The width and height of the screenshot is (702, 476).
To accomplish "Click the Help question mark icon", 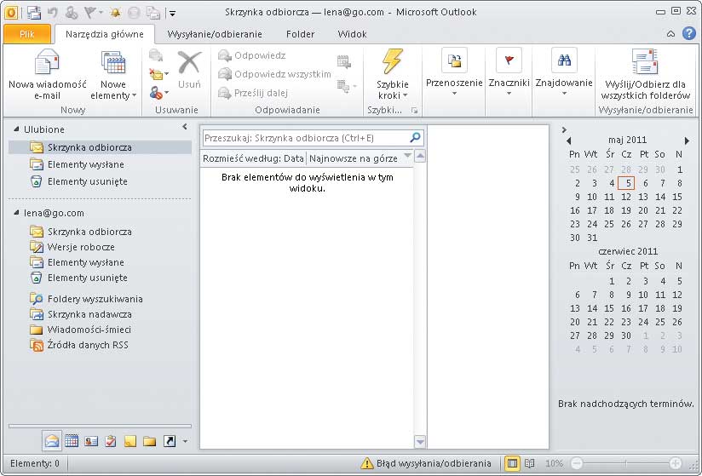I will point(688,34).
